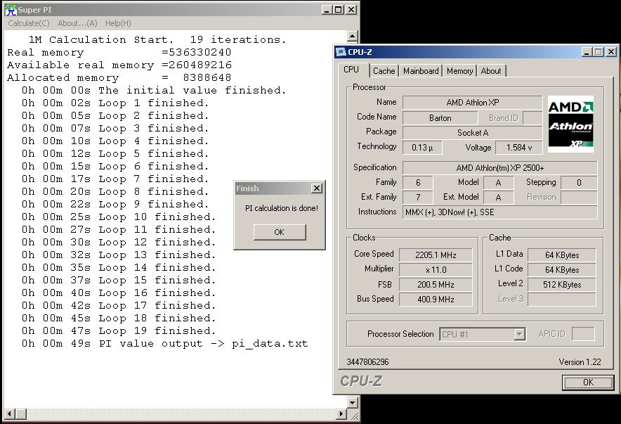Image resolution: width=621 pixels, height=424 pixels.
Task: Click the Super PI horizontal scrollbar thumb
Action: pyautogui.click(x=21, y=414)
